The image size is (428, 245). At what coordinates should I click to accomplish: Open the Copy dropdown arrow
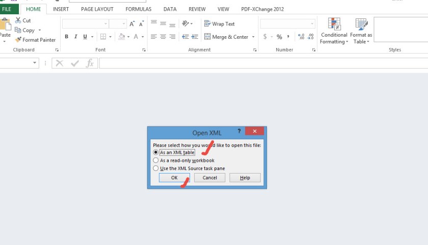pos(40,30)
